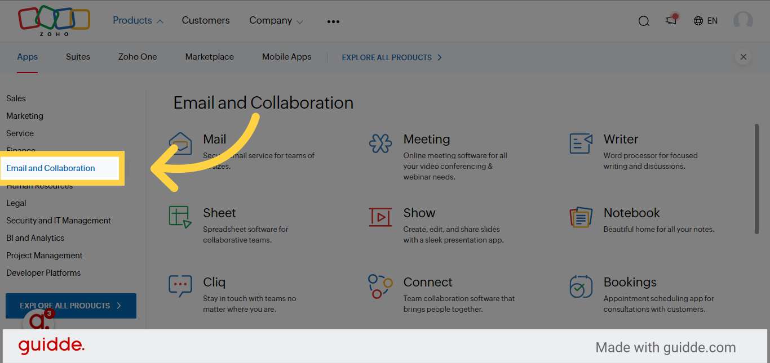Click 'Team collaboration software' description text
Viewport: 770px width, 363px height.
[x=459, y=304]
